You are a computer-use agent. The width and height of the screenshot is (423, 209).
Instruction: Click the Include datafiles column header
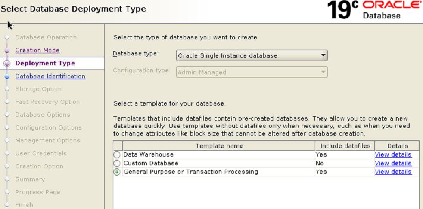pyautogui.click(x=345, y=146)
